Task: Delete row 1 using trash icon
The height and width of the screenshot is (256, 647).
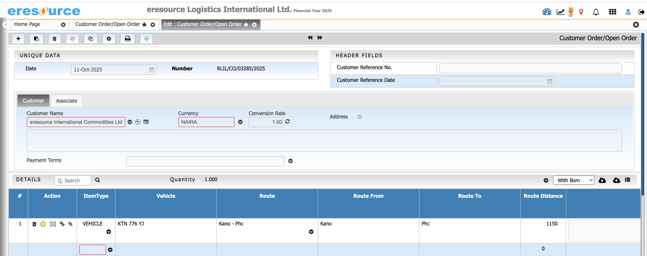Action: pyautogui.click(x=34, y=224)
